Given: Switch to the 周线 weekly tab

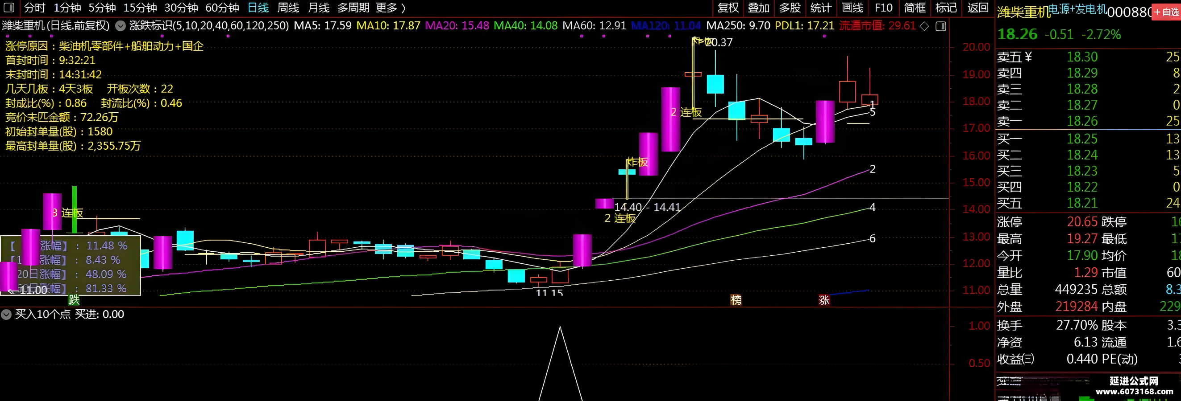Looking at the screenshot, I should [x=288, y=8].
